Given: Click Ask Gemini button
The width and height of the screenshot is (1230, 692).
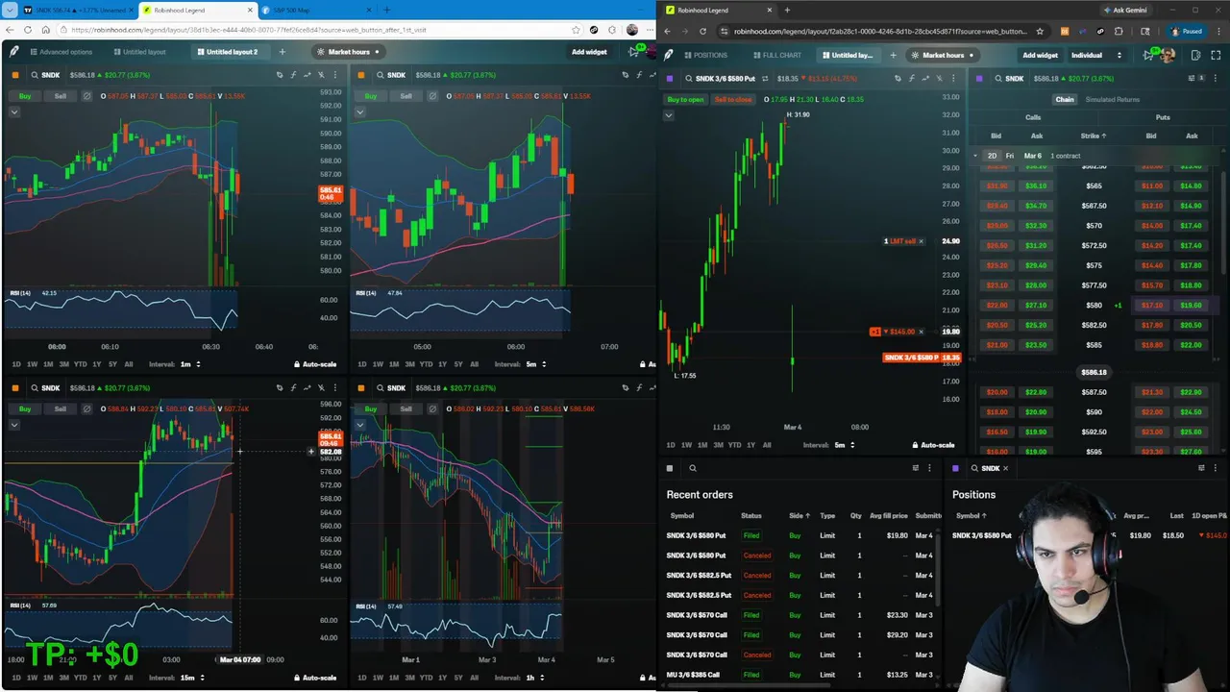Looking at the screenshot, I should point(1126,10).
